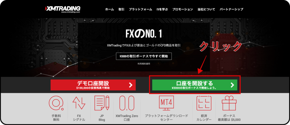Image resolution: width=290 pixels, height=125 pixels.
Task: Select the パートナーシップ menu item
Action: pyautogui.click(x=231, y=9)
